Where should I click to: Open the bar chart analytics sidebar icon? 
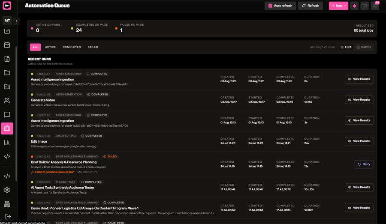coord(7,142)
